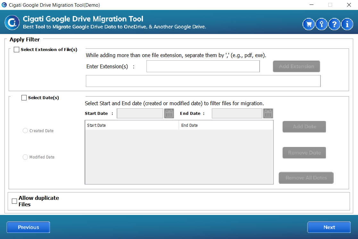
Task: Click the Add Date button
Action: click(x=304, y=127)
